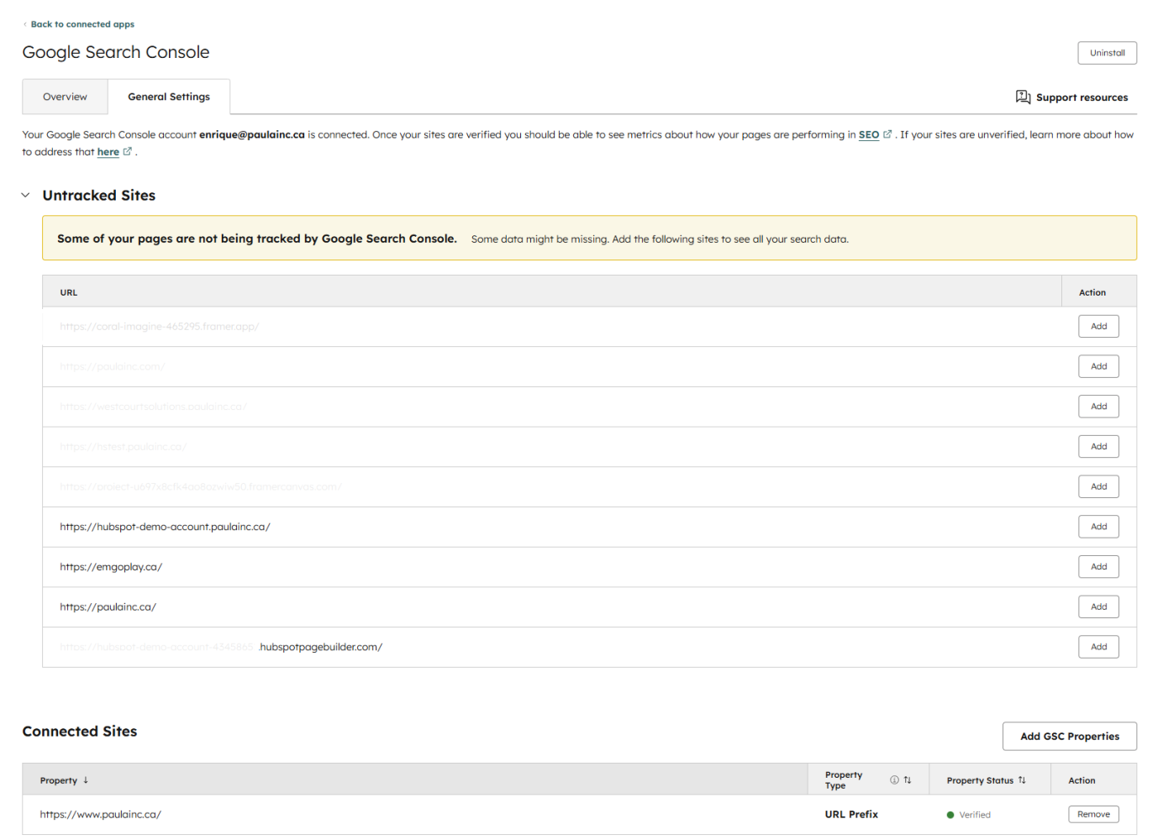Click the Property column sort arrow
The width and height of the screenshot is (1158, 840).
pyautogui.click(x=86, y=780)
